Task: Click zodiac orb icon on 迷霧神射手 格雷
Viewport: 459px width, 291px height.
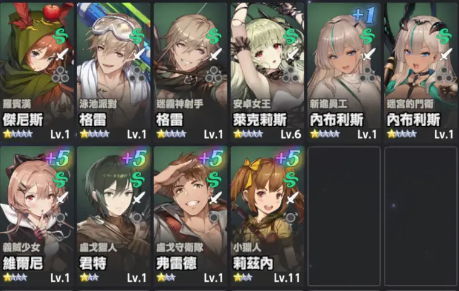Action: tap(214, 74)
